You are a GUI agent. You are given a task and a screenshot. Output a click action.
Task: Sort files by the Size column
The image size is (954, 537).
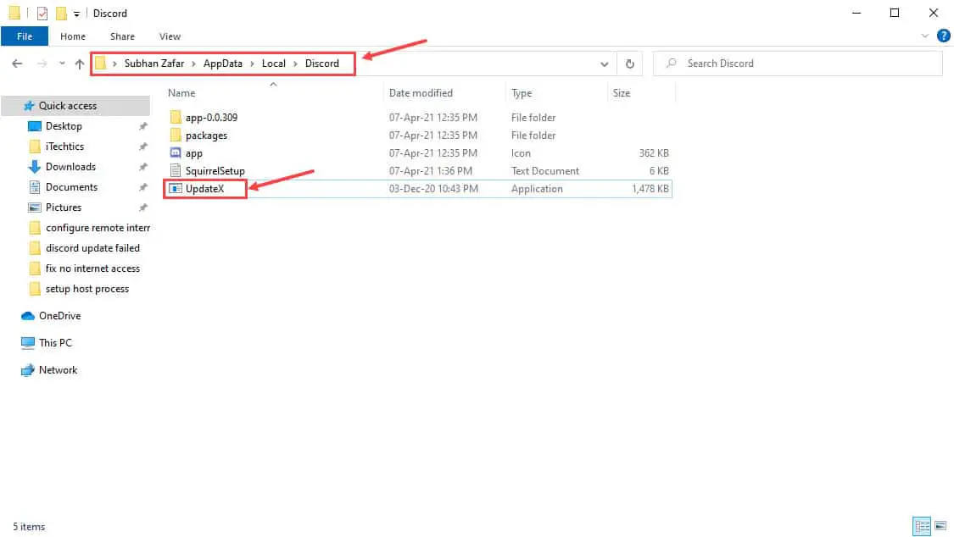click(x=622, y=93)
